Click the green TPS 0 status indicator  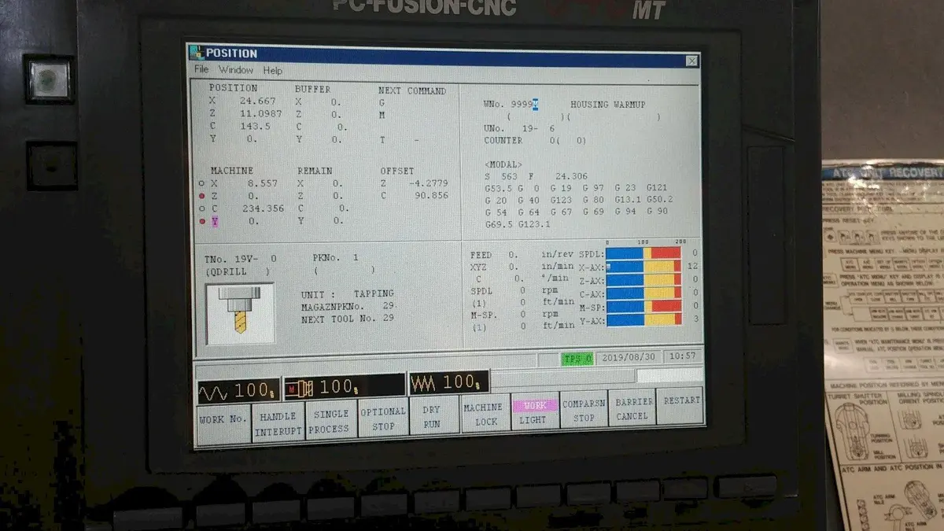577,358
